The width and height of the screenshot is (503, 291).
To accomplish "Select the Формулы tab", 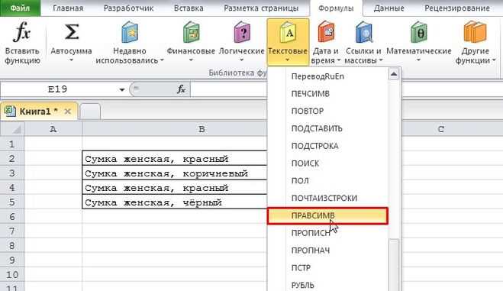I will coord(336,8).
